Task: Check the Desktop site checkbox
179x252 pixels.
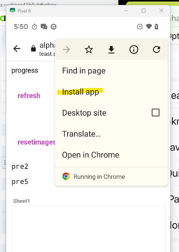Action: click(x=156, y=113)
